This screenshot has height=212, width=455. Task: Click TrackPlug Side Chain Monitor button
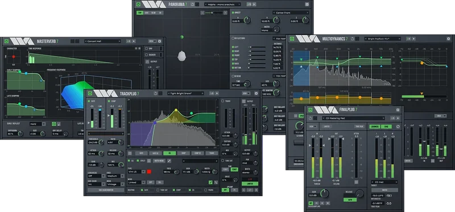click(x=106, y=190)
